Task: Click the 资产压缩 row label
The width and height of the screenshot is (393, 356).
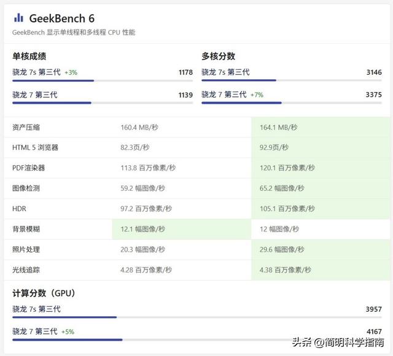Action: [26, 127]
